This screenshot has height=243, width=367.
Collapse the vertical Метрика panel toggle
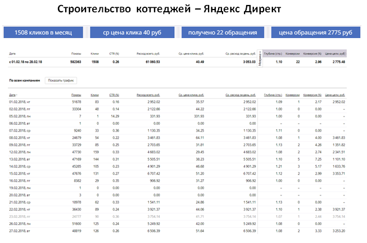(x=260, y=58)
